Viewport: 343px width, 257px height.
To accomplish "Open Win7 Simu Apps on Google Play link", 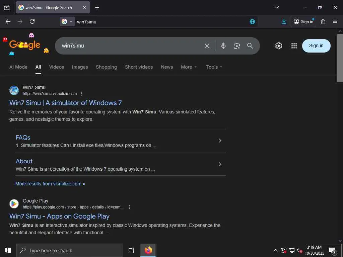I will click(59, 216).
